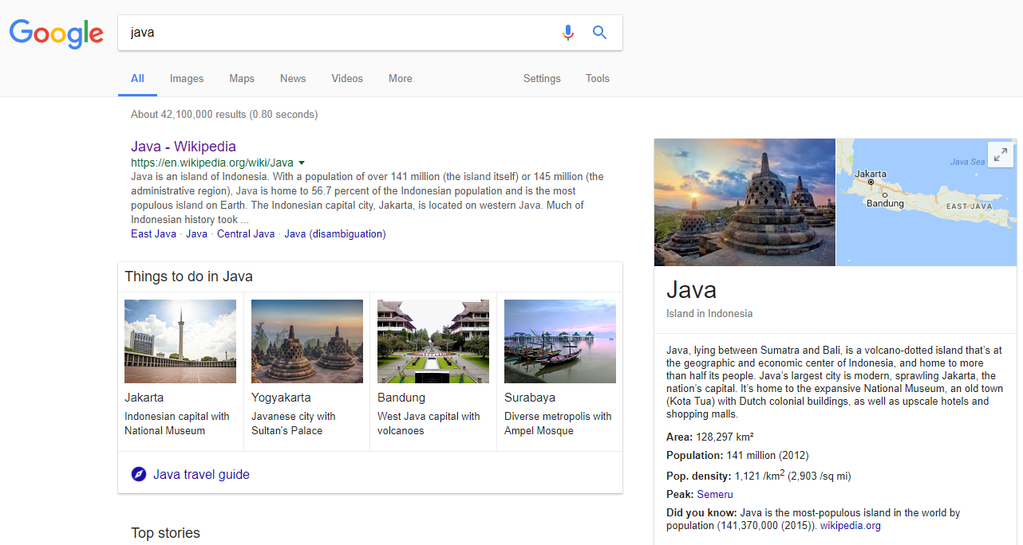The width and height of the screenshot is (1023, 545).
Task: Click Javanese city with Sultan's Palace description
Action: point(294,424)
